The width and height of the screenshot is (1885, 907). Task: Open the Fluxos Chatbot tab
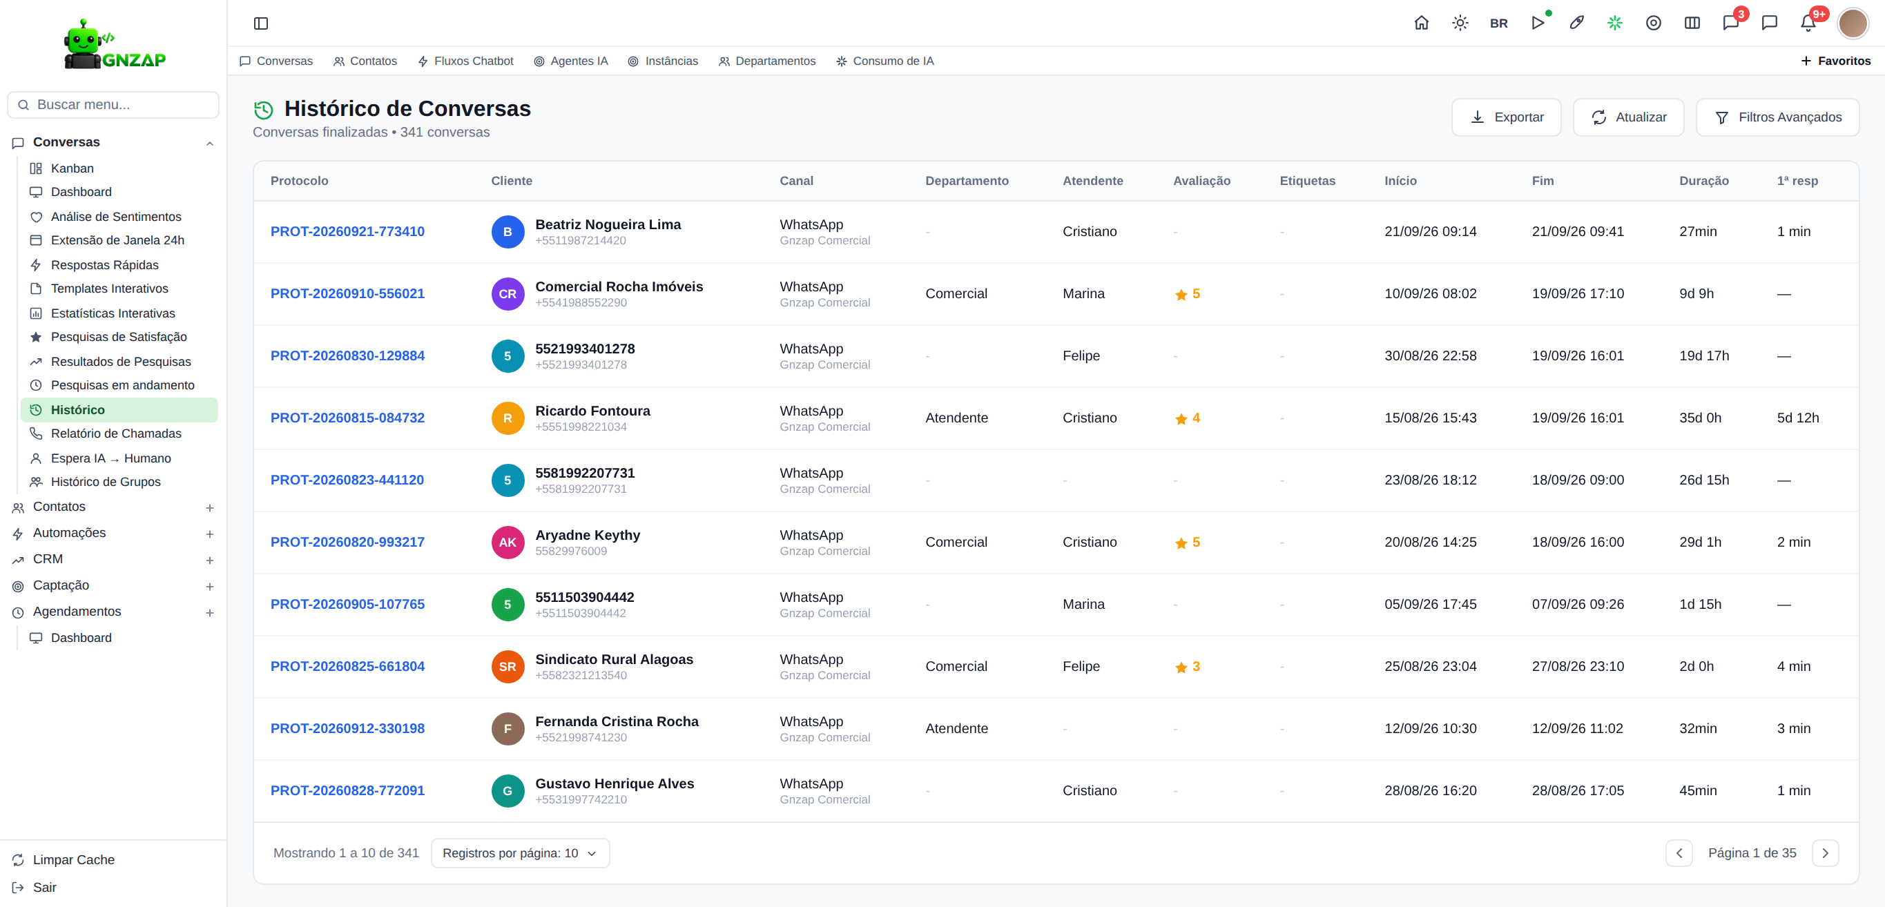[x=465, y=61]
